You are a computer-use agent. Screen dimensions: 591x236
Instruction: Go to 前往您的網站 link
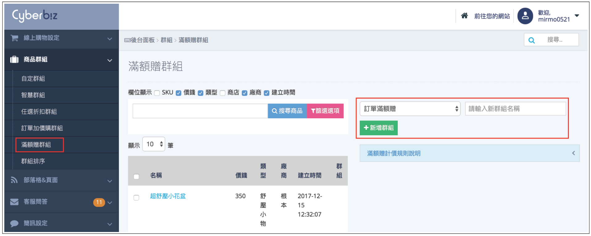tap(492, 16)
